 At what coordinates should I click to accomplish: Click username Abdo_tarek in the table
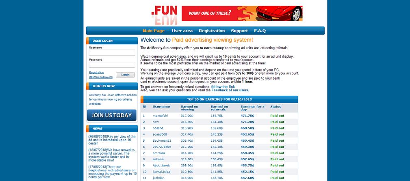pos(161,166)
